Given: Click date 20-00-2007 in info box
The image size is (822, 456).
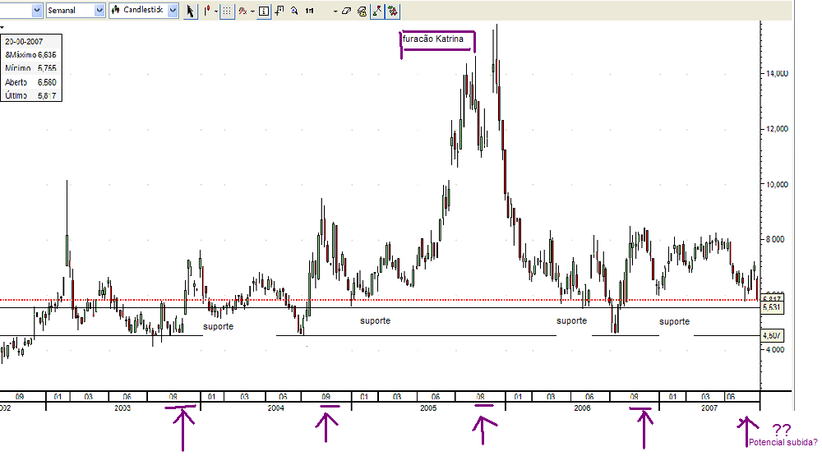Looking at the screenshot, I should click(x=24, y=41).
